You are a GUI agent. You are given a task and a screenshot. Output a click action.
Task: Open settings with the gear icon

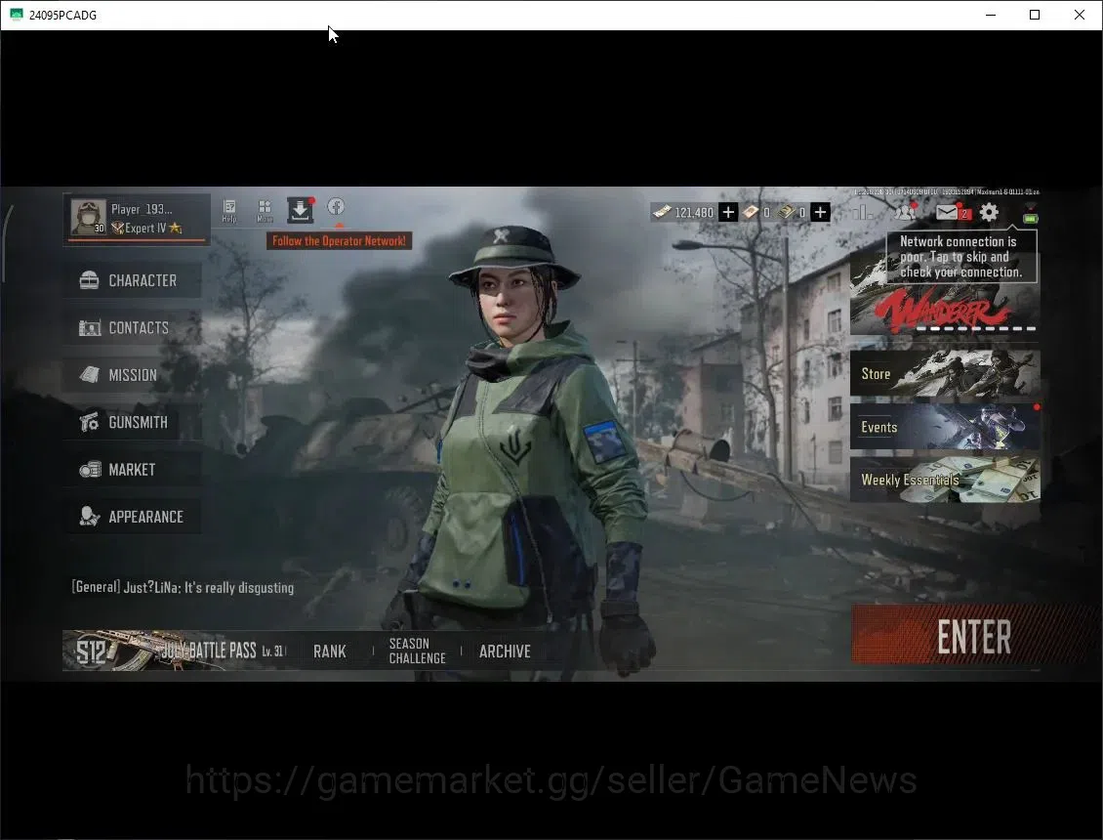point(989,212)
